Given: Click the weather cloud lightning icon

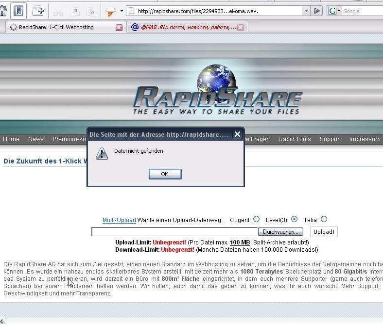Looking at the screenshot, I should tap(111, 11).
